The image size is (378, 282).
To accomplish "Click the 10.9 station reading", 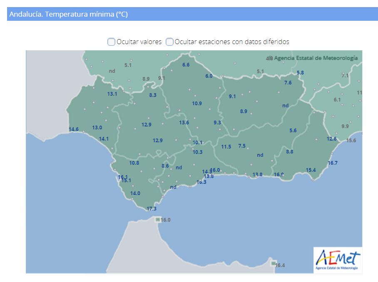I will pos(197,104).
